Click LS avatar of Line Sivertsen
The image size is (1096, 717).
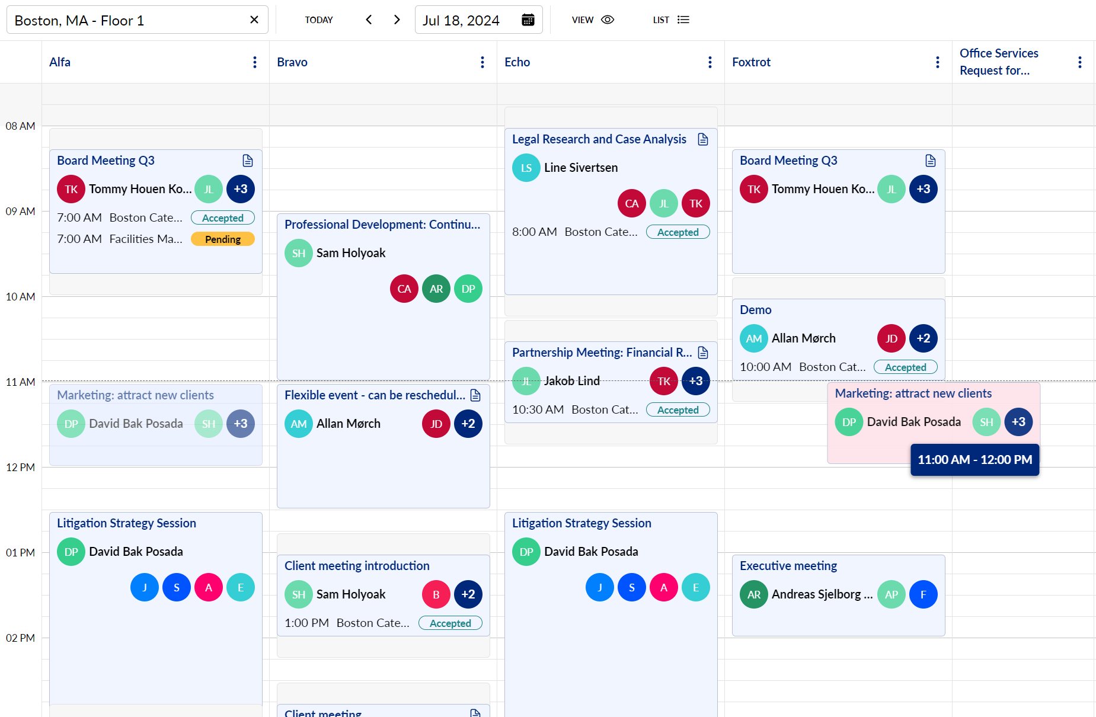tap(526, 168)
